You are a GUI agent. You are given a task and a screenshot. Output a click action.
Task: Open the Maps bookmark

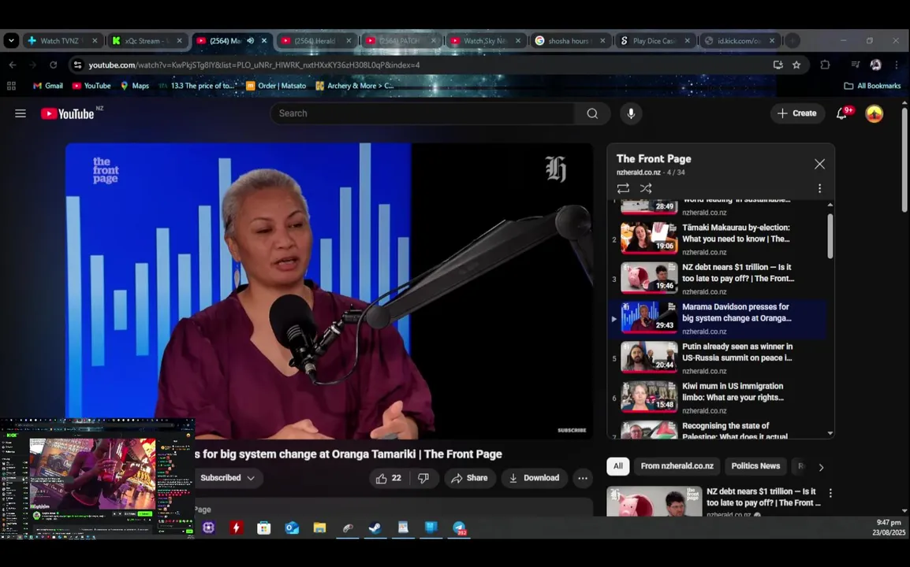(135, 86)
